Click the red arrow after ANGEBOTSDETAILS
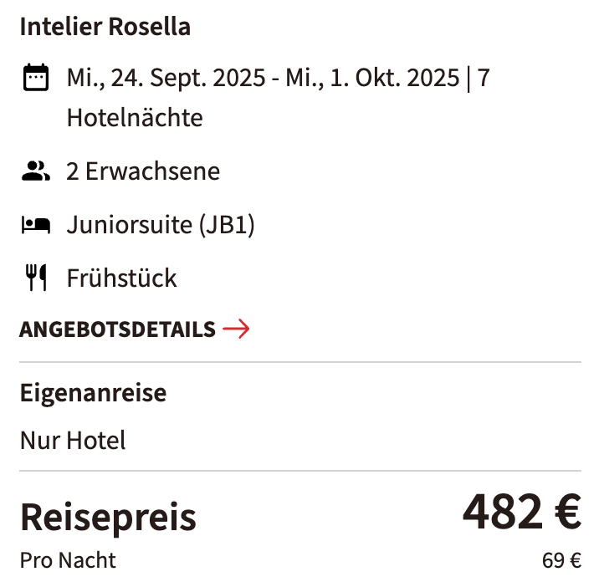 [x=236, y=329]
